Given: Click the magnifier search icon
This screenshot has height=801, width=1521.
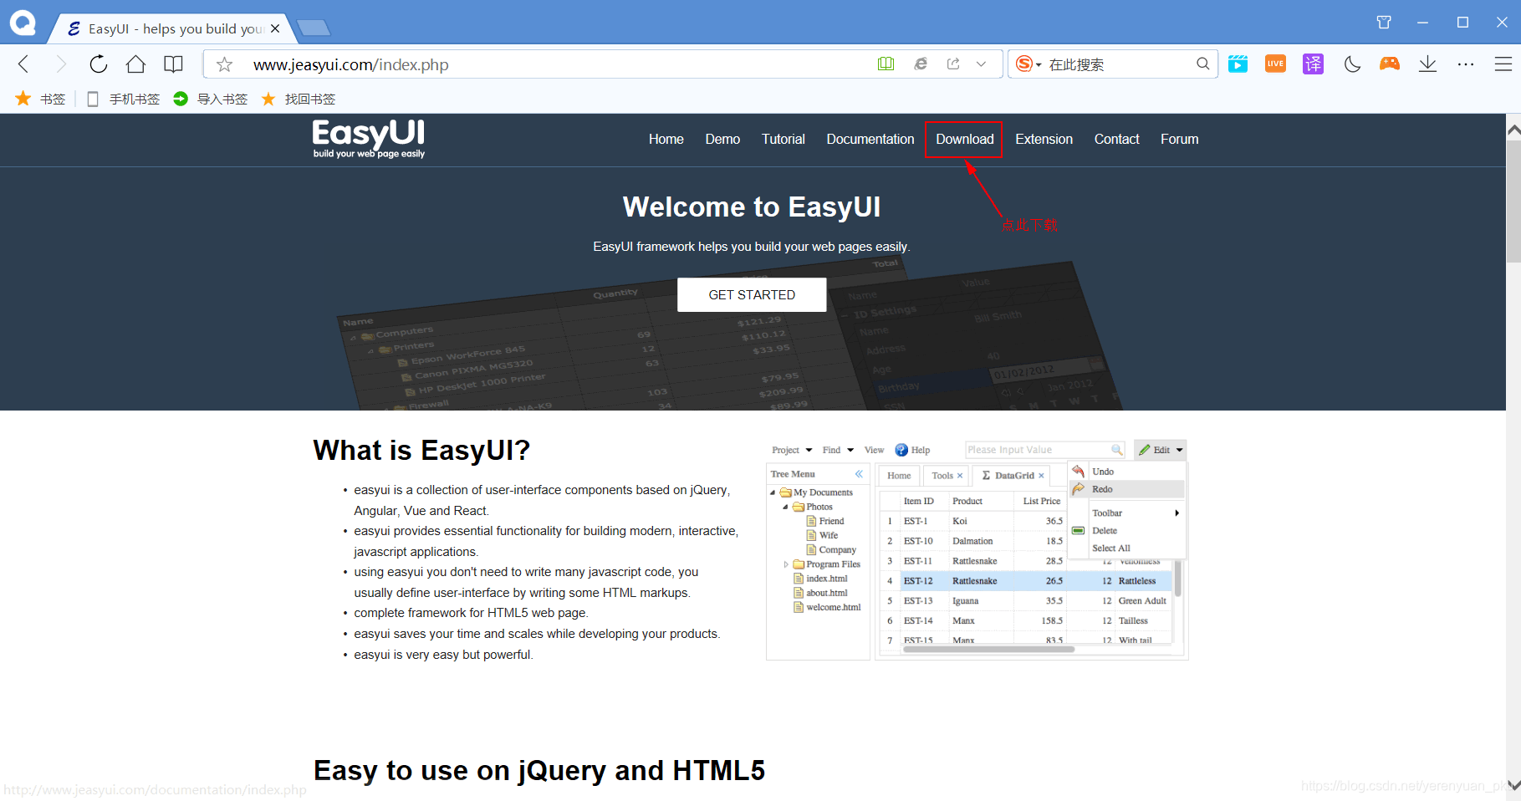Looking at the screenshot, I should tap(1202, 64).
